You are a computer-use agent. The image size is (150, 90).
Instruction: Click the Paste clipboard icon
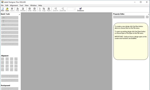[49, 9]
